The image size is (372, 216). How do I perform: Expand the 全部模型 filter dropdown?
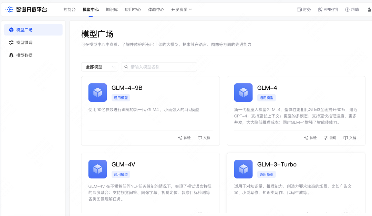[100, 67]
